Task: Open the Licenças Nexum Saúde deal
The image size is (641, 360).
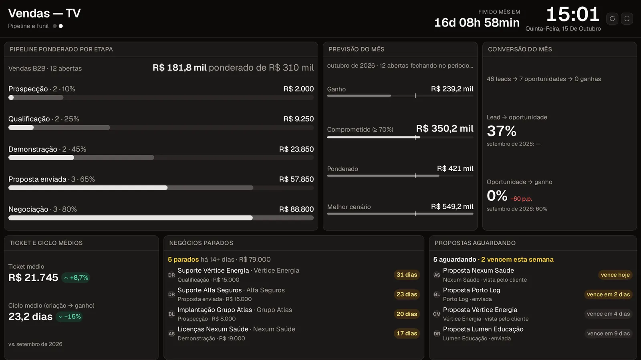Action: tap(294, 334)
